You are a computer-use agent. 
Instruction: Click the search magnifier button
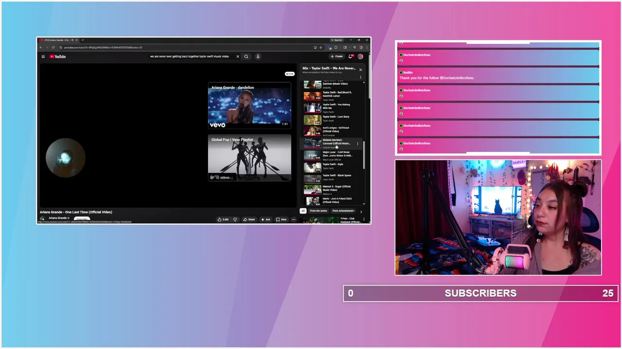click(246, 57)
